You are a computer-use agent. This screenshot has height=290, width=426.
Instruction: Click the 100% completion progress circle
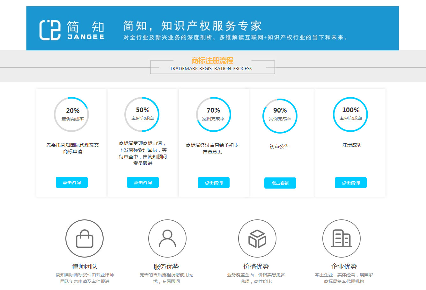350,114
